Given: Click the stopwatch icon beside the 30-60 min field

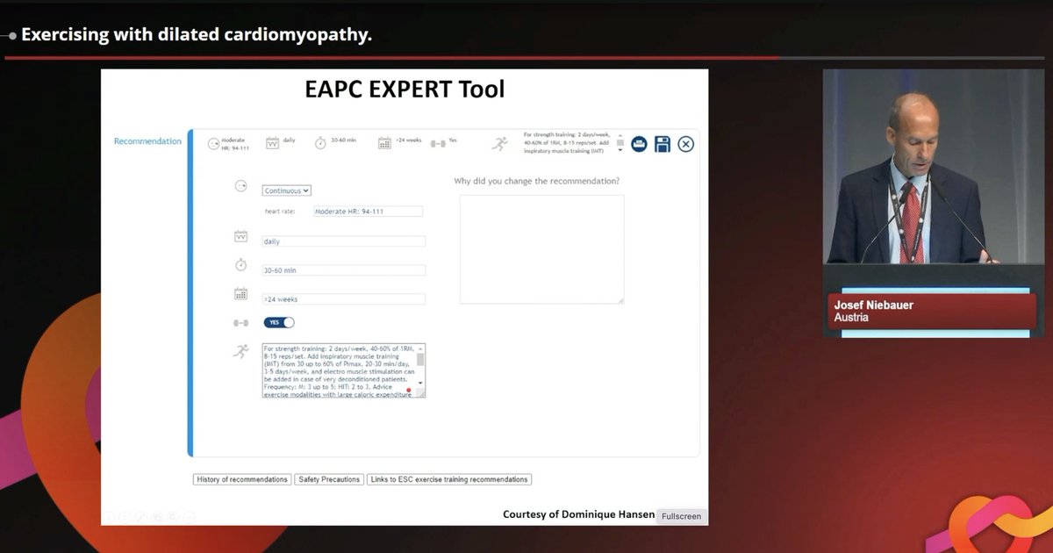Looking at the screenshot, I should click(240, 265).
